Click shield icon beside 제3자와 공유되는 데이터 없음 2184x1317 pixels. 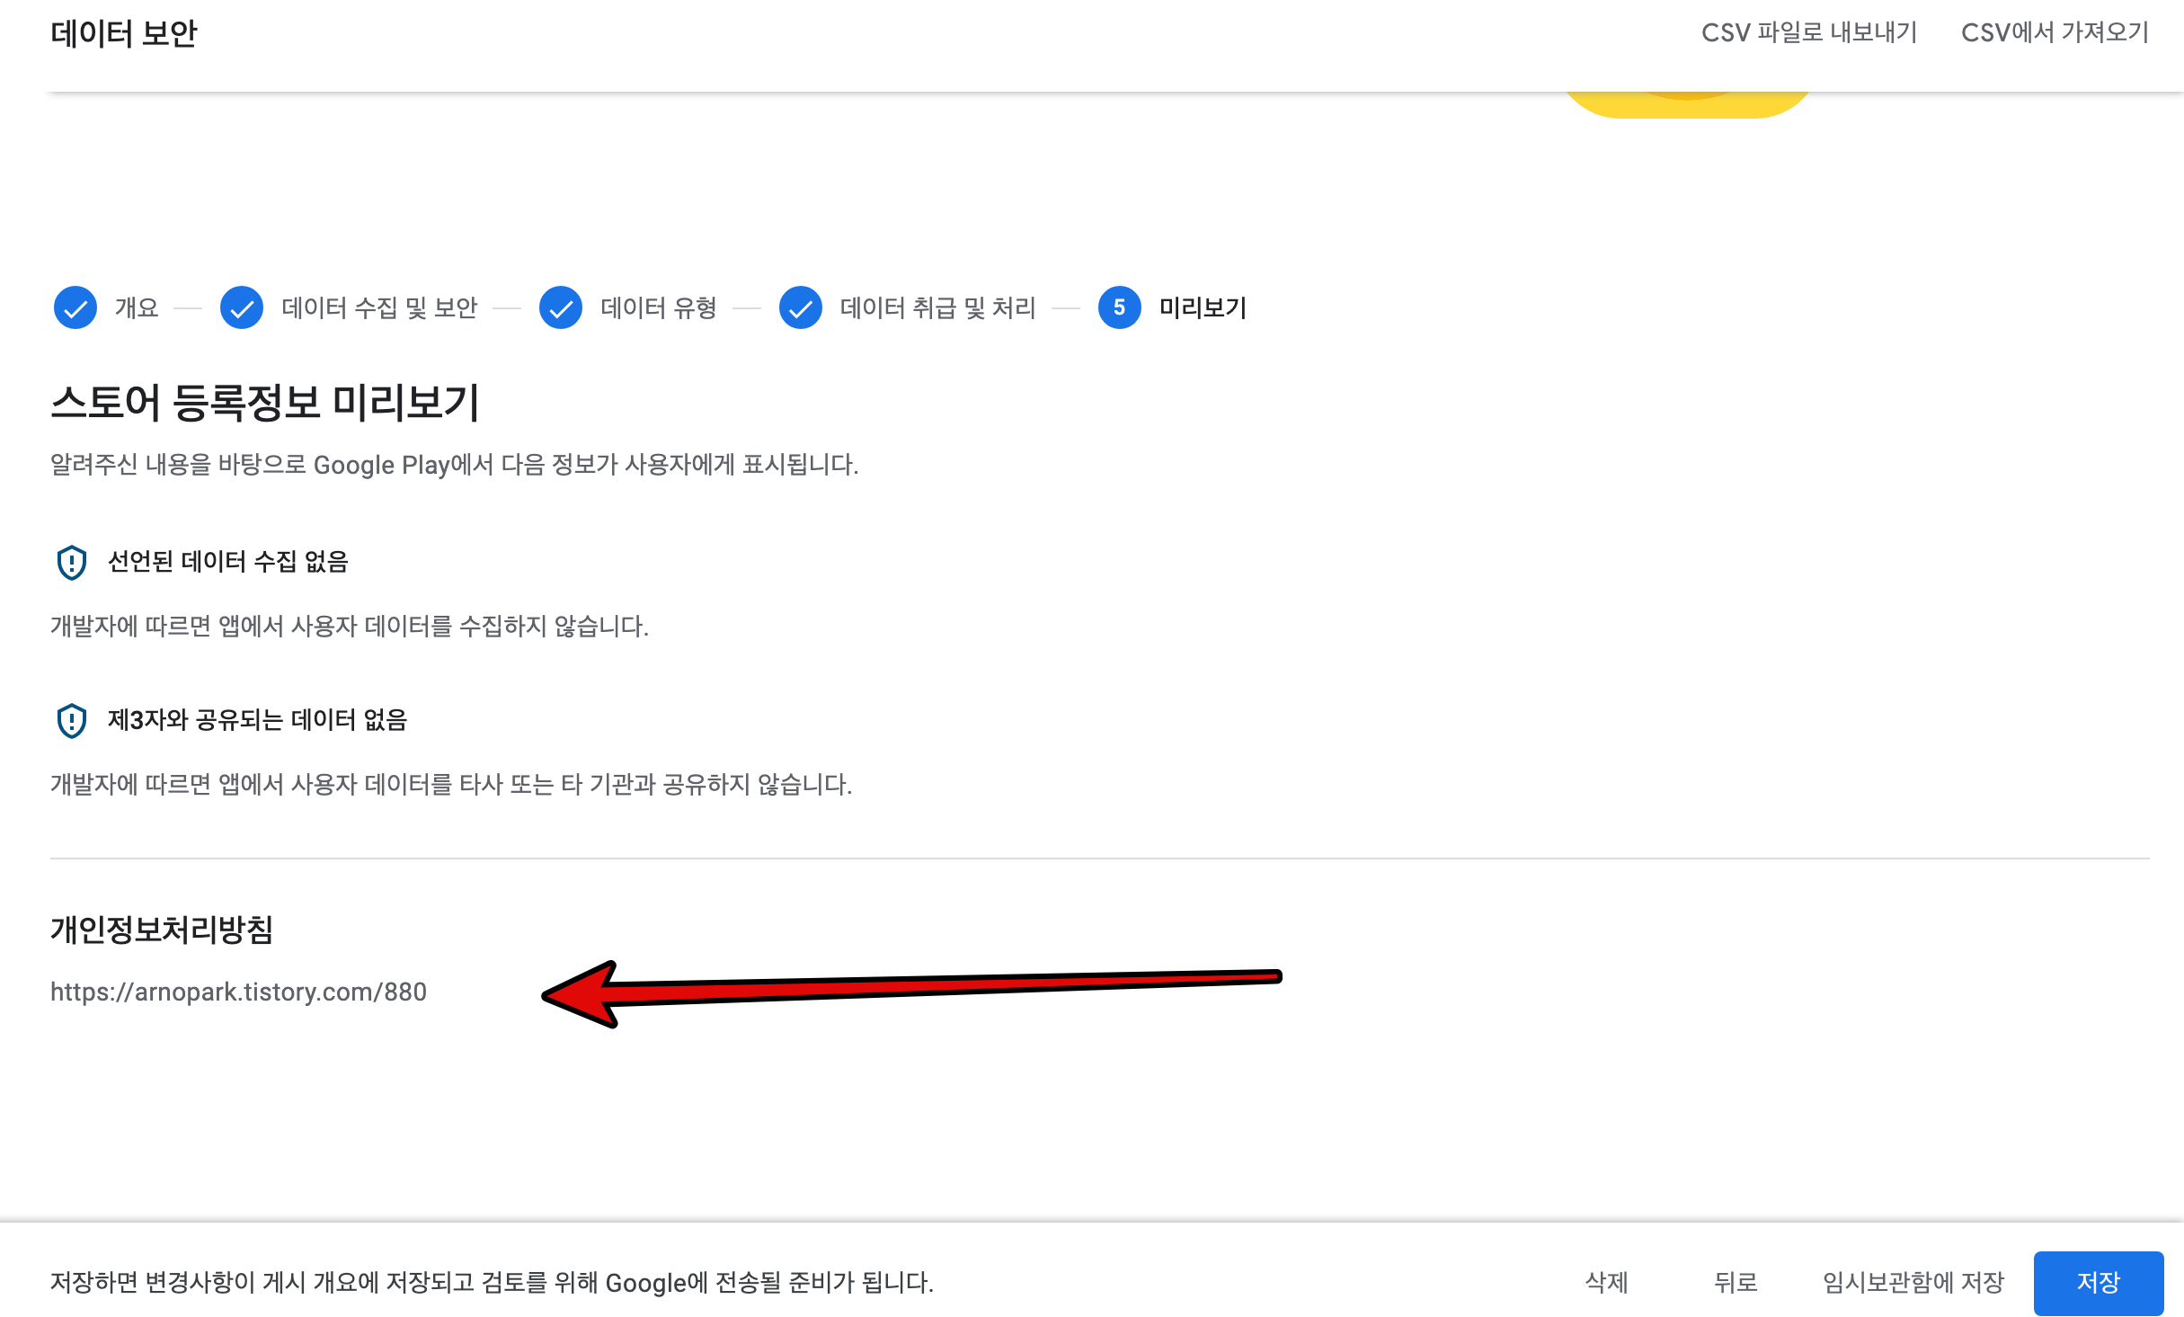[72, 721]
